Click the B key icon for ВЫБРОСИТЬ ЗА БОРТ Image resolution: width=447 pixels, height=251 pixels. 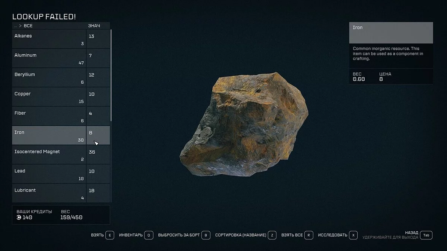pyautogui.click(x=206, y=235)
